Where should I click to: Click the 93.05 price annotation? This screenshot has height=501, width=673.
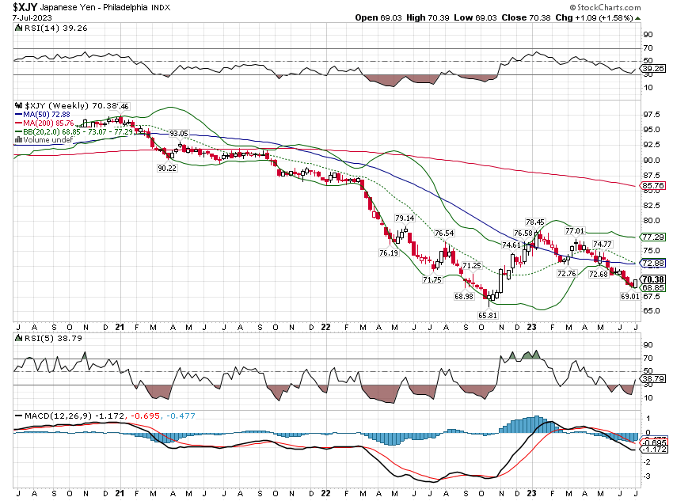click(179, 134)
